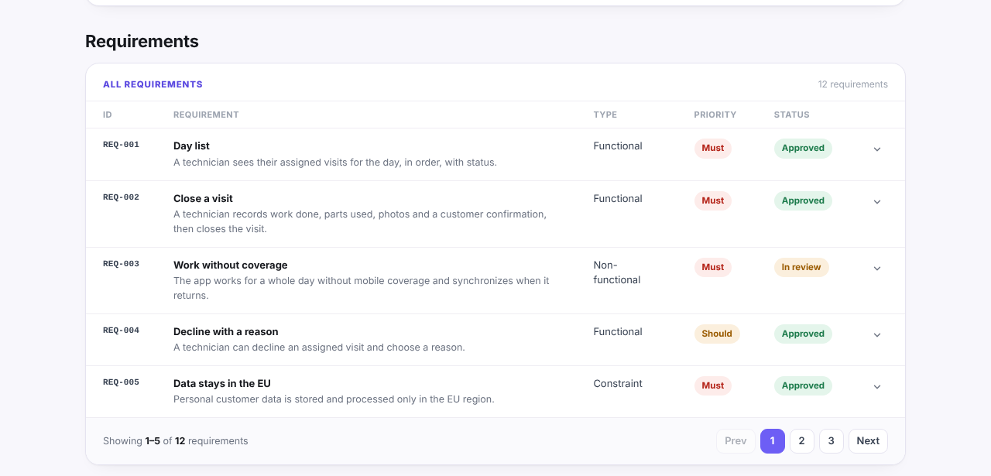Expand the REQ-004 Decline with a reason chevron

pos(877,335)
